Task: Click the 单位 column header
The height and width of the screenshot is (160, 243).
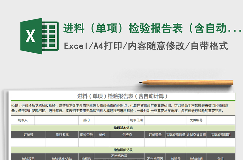Action: point(102,134)
